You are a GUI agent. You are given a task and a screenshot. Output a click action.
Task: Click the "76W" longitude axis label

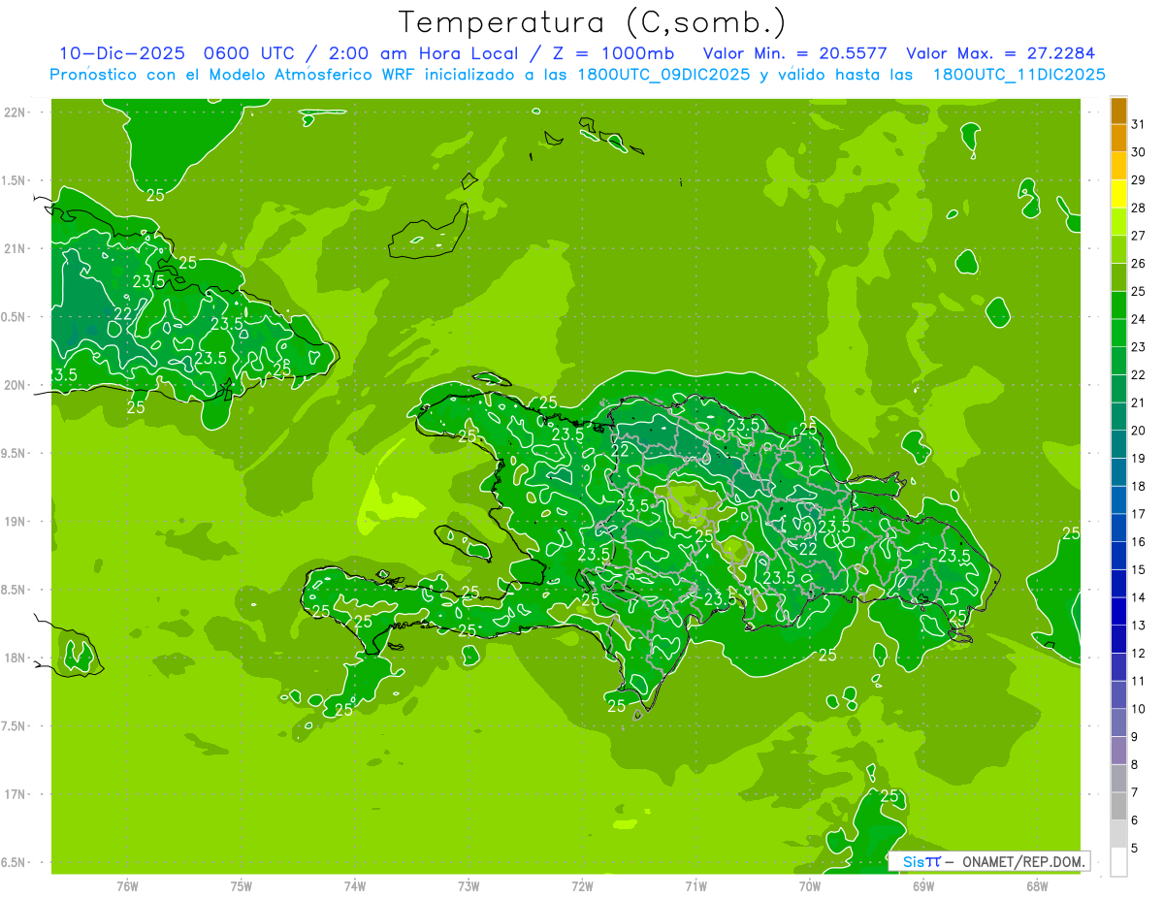click(127, 886)
